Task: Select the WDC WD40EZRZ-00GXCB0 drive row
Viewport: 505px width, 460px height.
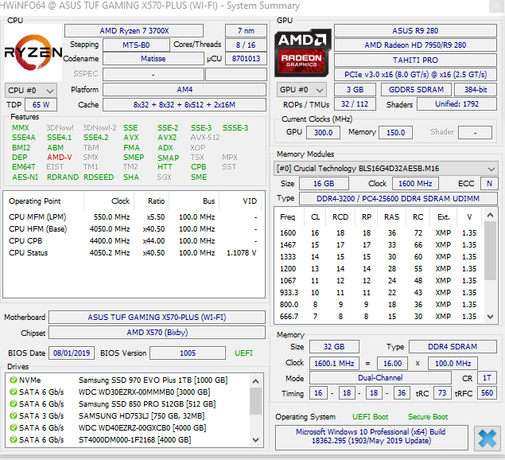Action: (127, 427)
